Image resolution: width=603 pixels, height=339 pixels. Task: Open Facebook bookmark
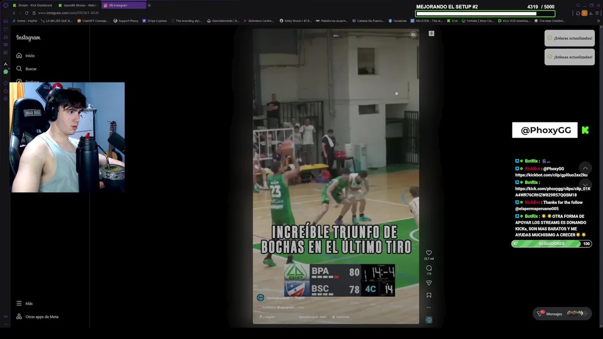(x=397, y=21)
